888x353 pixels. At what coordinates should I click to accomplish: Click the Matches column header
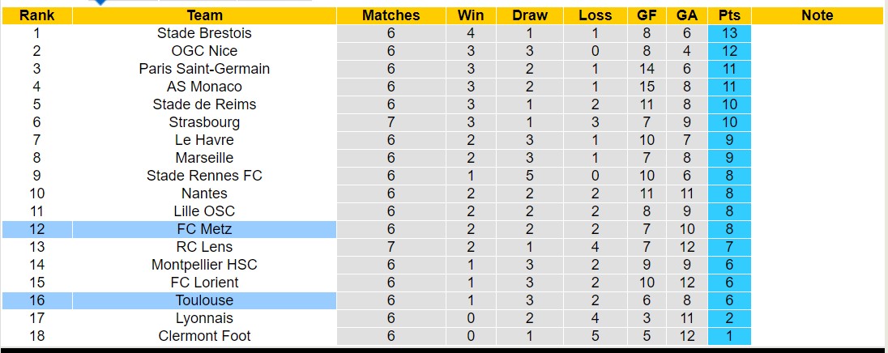(391, 15)
